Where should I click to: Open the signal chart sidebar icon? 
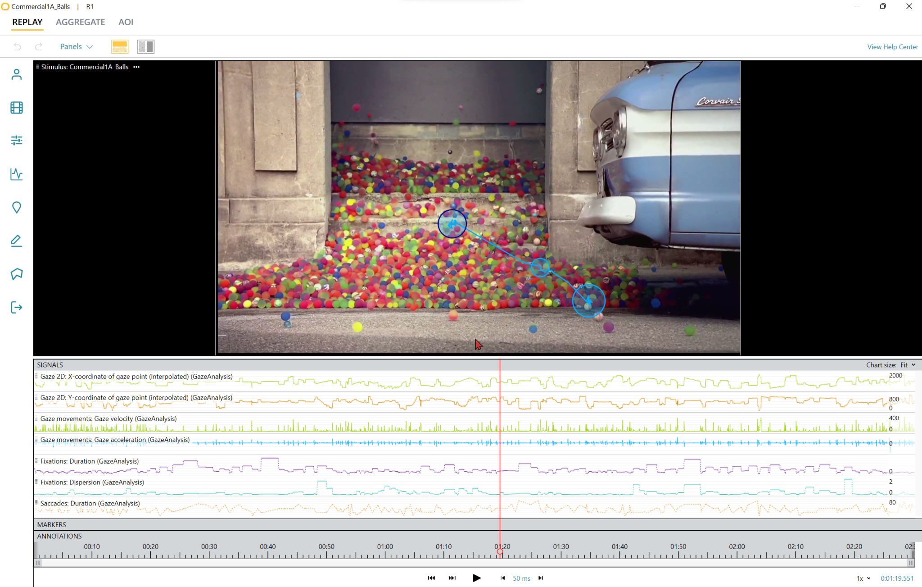pos(17,174)
